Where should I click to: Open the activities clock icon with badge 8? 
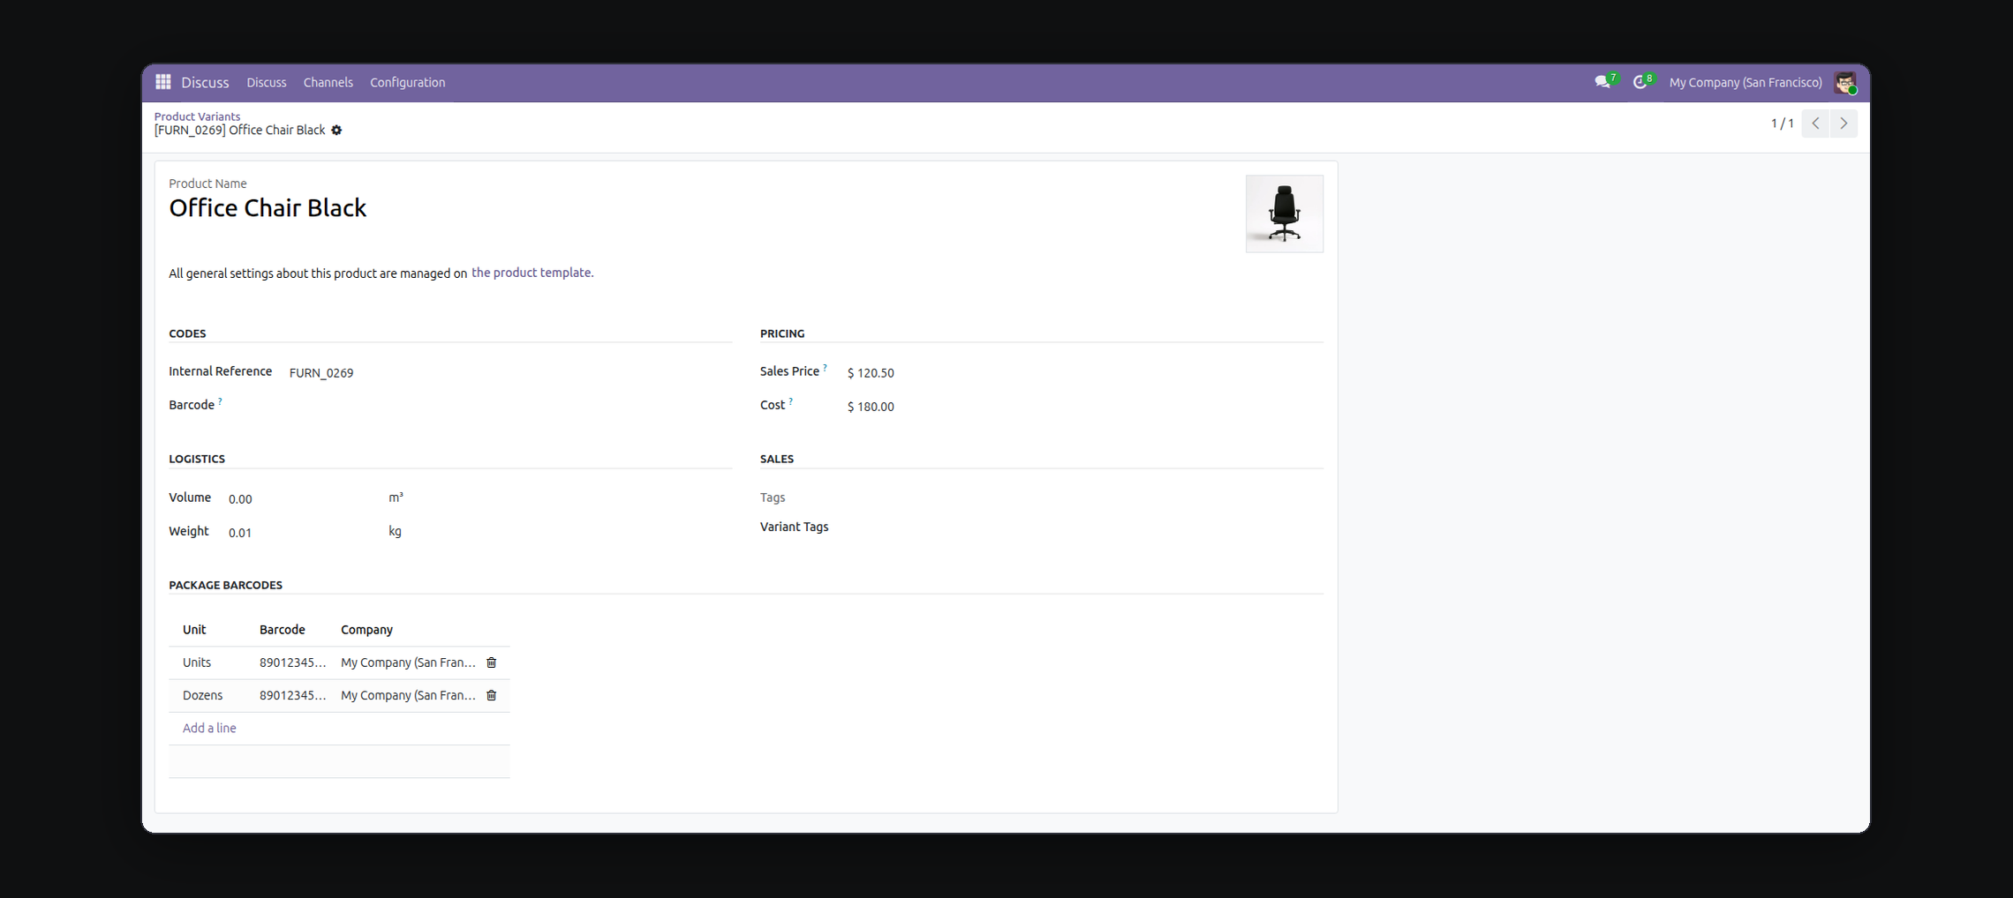pos(1641,82)
